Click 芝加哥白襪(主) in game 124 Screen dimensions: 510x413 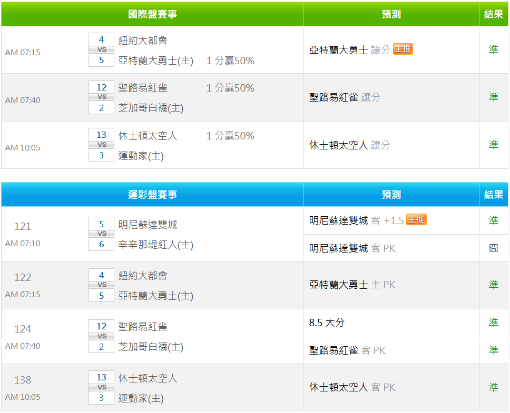[151, 347]
